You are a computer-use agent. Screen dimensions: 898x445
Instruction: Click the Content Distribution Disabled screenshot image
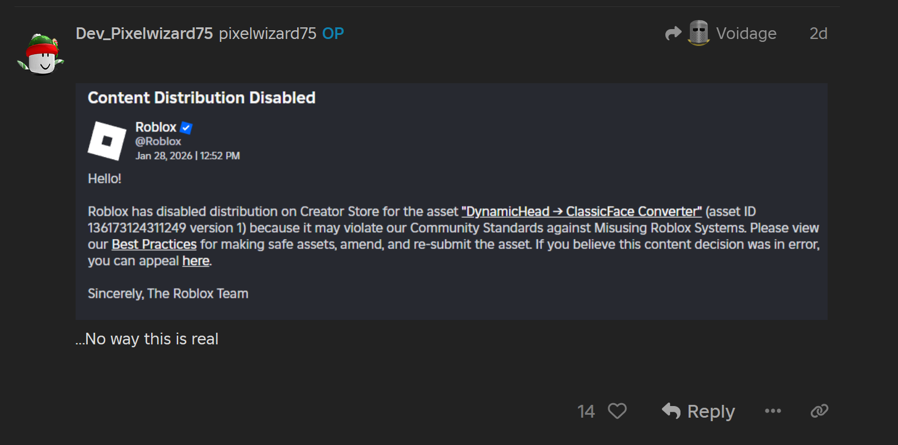click(451, 201)
